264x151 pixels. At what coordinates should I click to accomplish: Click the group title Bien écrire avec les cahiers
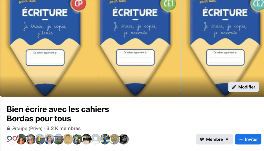point(58,109)
